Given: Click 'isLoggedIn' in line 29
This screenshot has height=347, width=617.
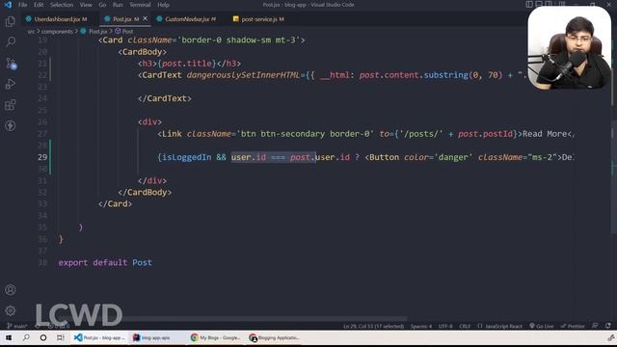Looking at the screenshot, I should tap(186, 157).
